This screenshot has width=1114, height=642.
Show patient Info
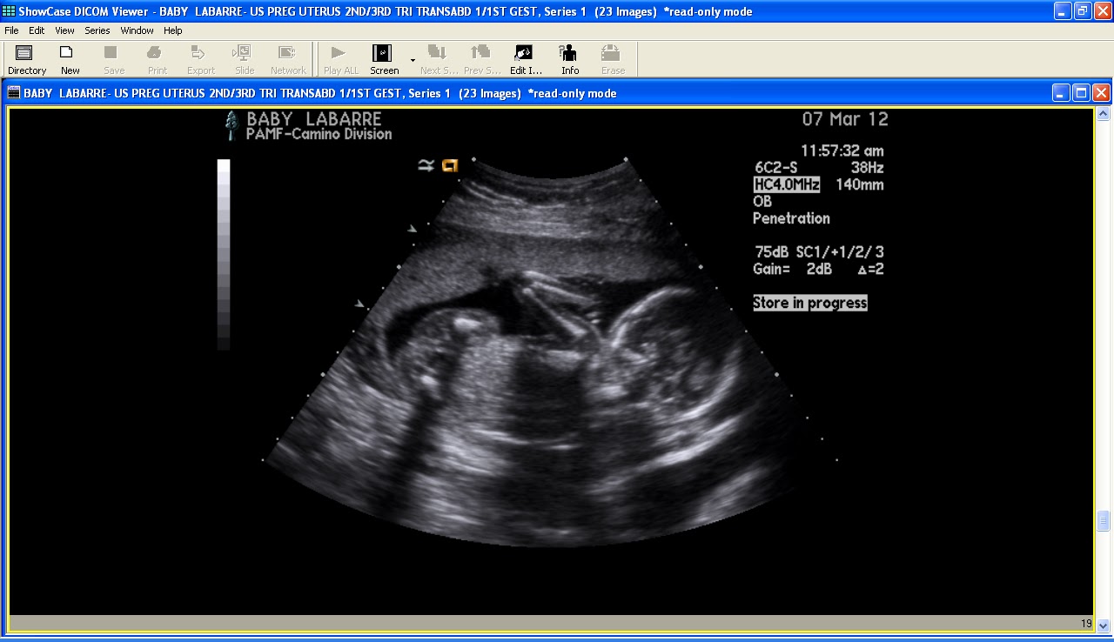pos(568,58)
